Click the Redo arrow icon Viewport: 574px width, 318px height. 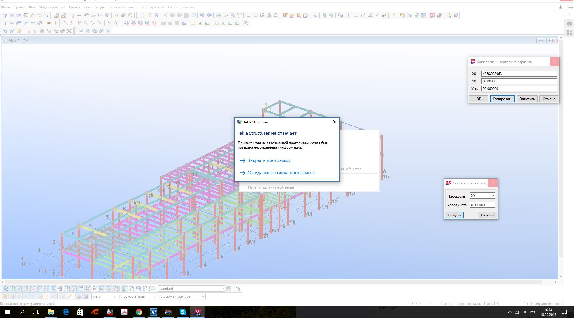click(209, 15)
